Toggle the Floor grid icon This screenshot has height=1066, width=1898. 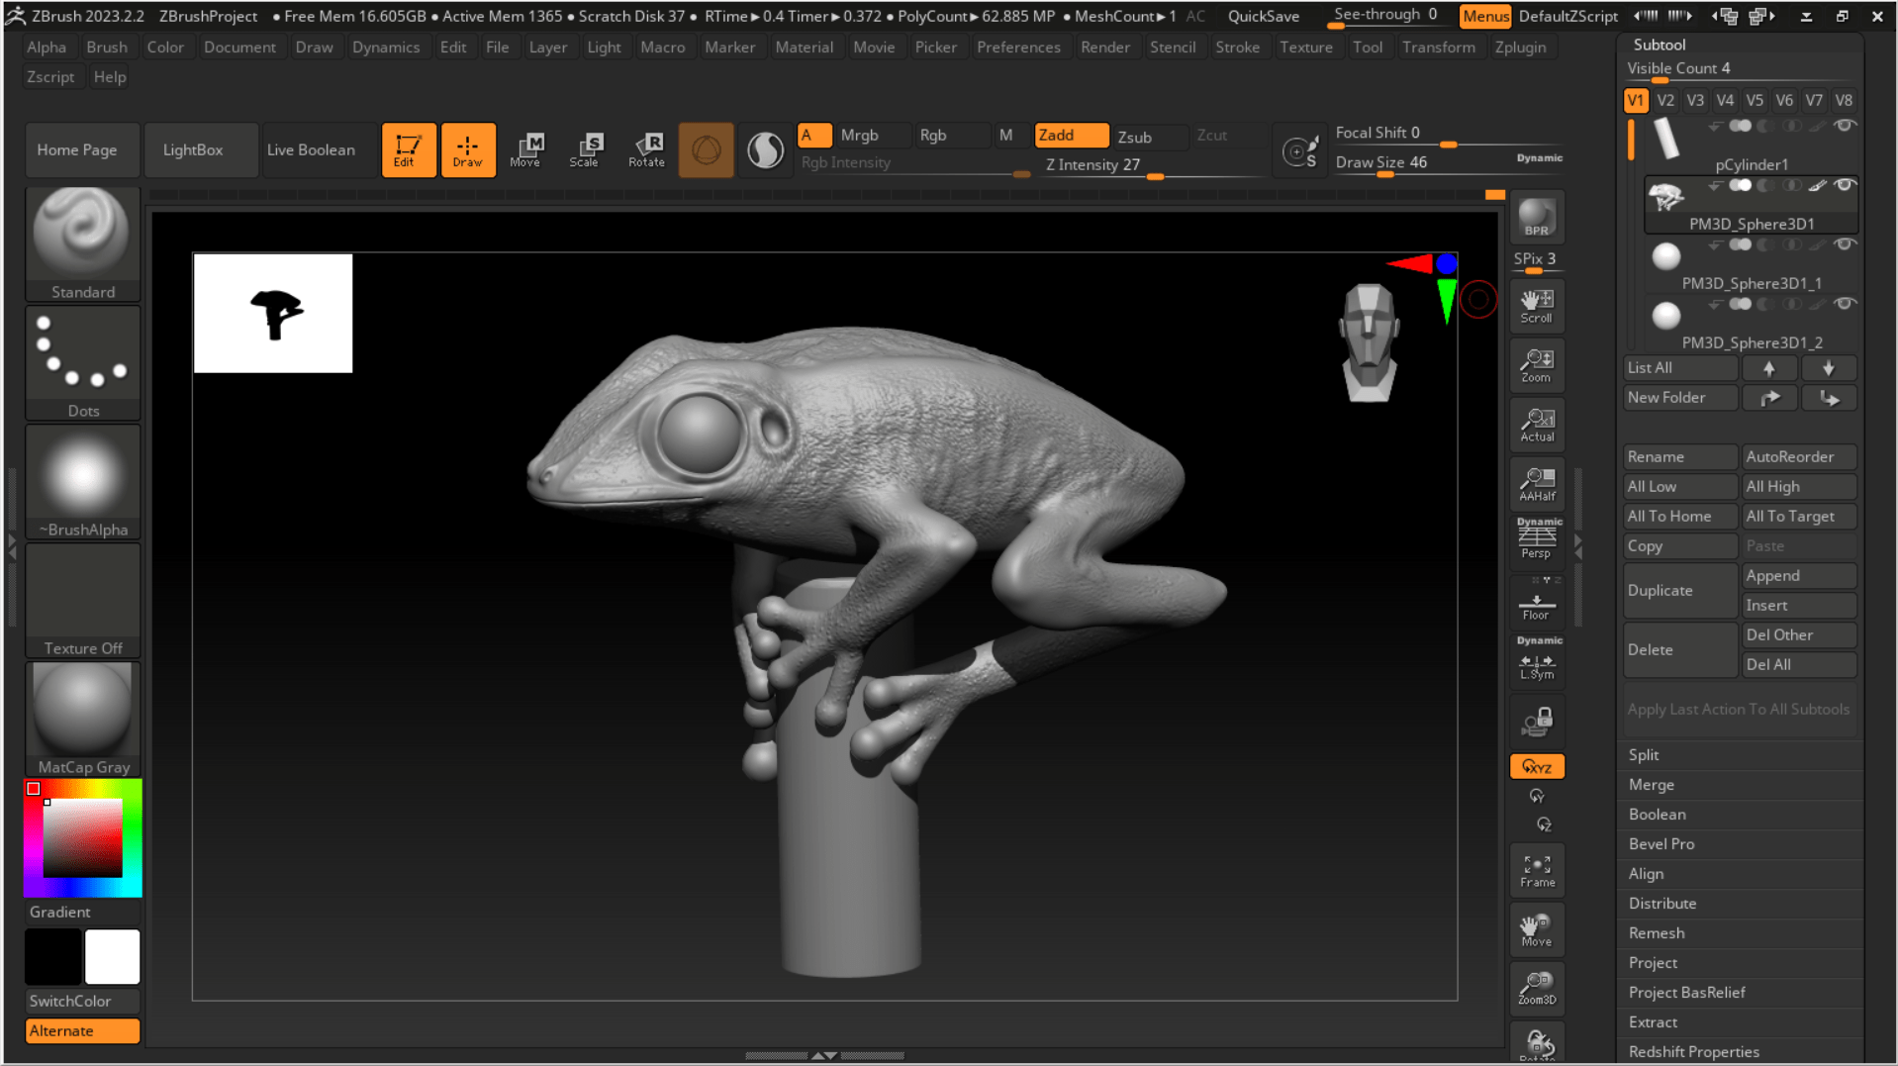(x=1536, y=605)
